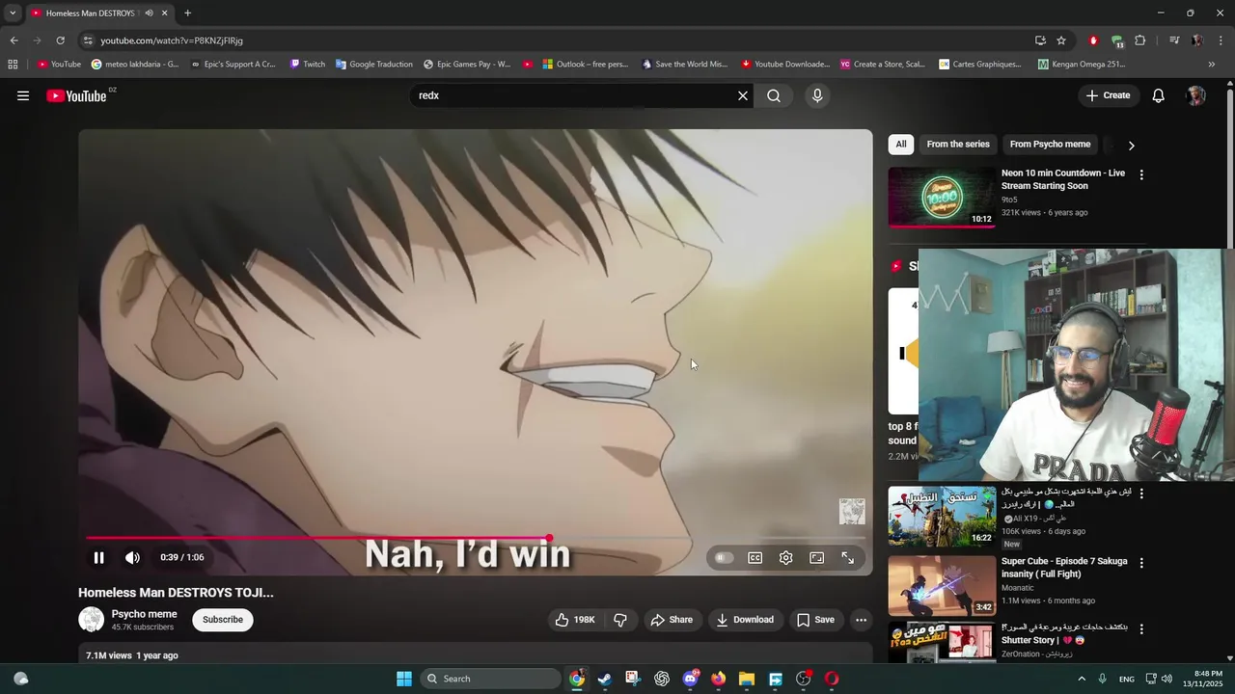
Task: Open the Super Cube Episode 7 video options
Action: [x=1141, y=563]
